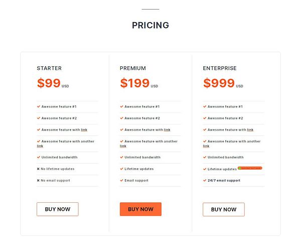Click checkmark next to Starter Awesome feature #1

coord(38,106)
